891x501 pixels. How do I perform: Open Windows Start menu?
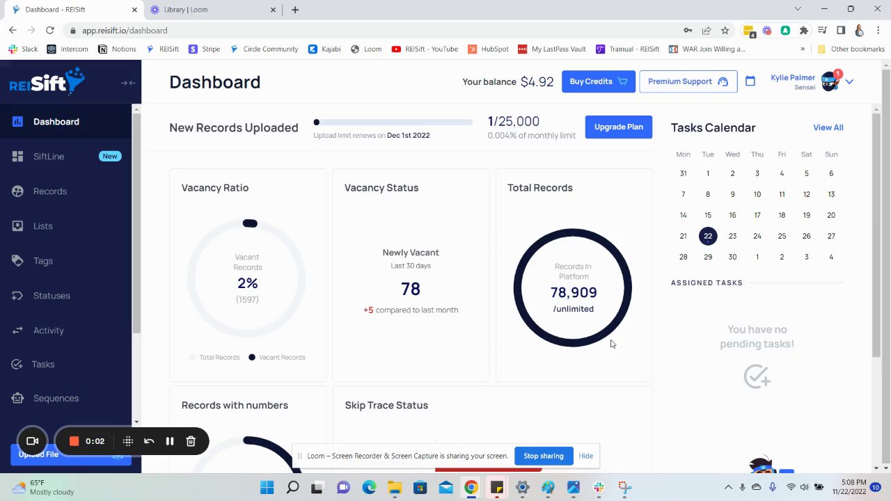pos(267,487)
